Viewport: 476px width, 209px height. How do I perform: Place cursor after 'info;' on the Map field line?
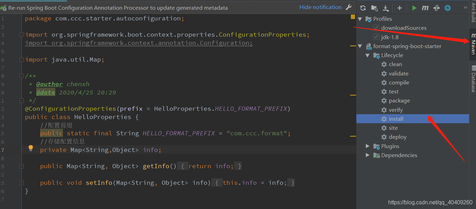pyautogui.click(x=162, y=150)
